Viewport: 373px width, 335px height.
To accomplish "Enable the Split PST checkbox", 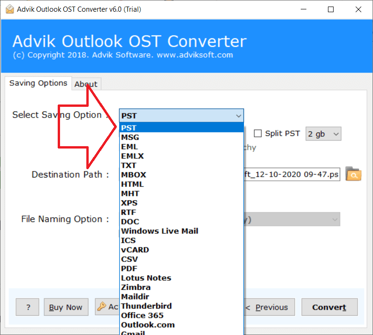I will point(258,133).
